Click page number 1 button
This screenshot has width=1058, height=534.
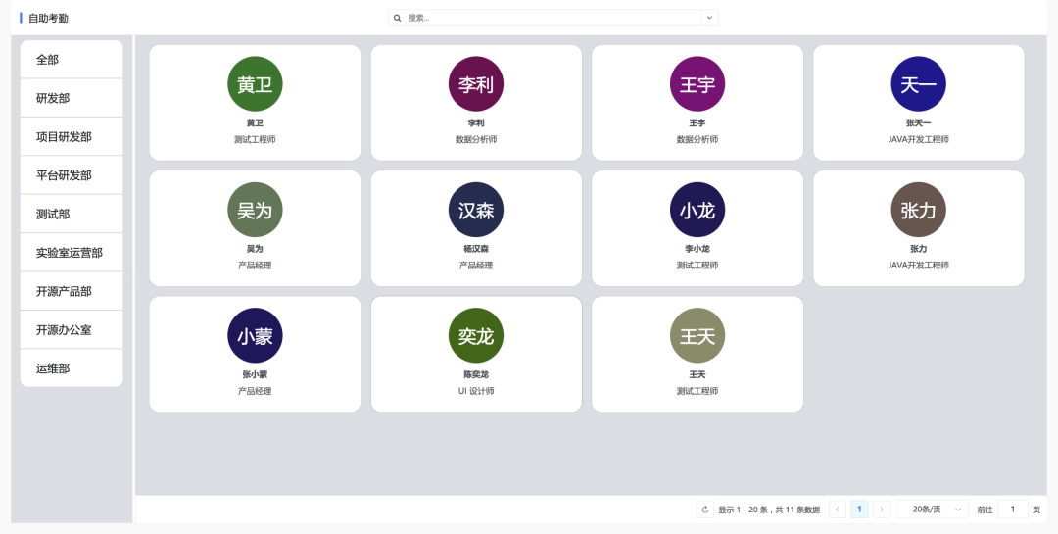pyautogui.click(x=859, y=510)
